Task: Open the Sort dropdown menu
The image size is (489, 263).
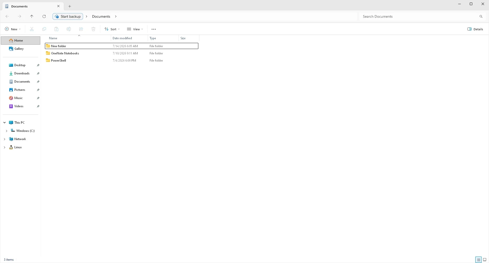Action: [112, 29]
